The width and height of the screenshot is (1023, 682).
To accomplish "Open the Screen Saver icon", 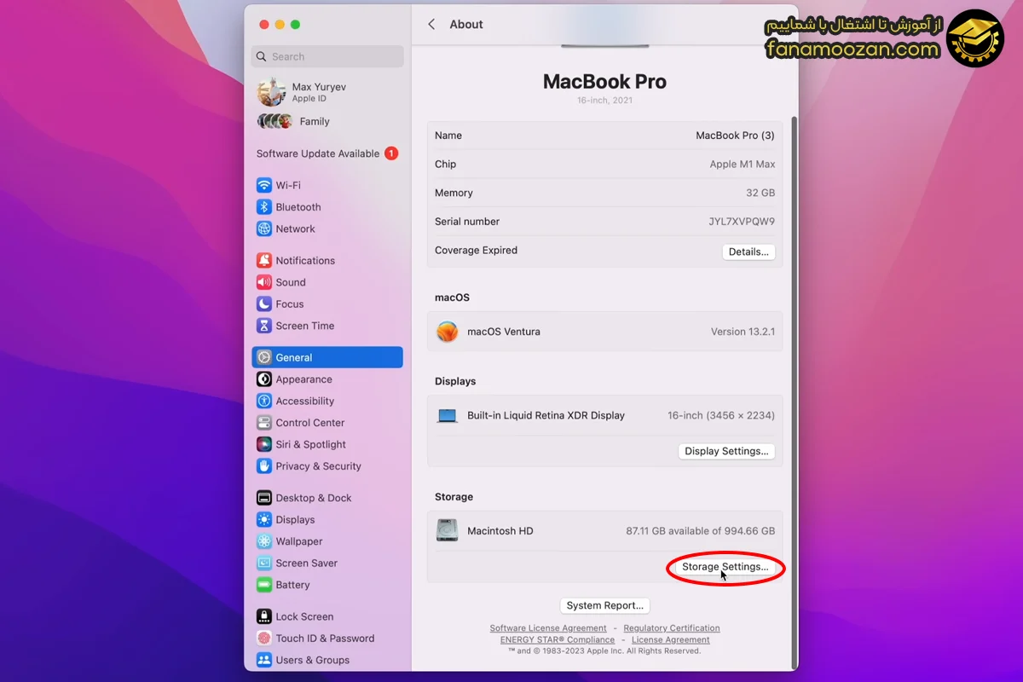I will click(x=264, y=563).
